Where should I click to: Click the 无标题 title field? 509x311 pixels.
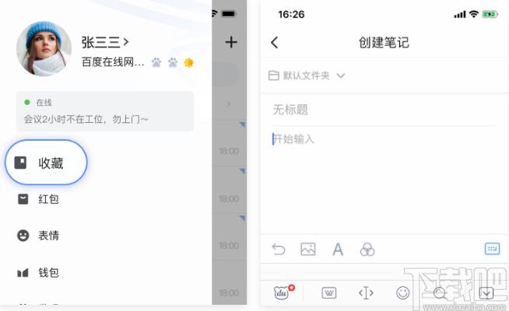pos(384,110)
